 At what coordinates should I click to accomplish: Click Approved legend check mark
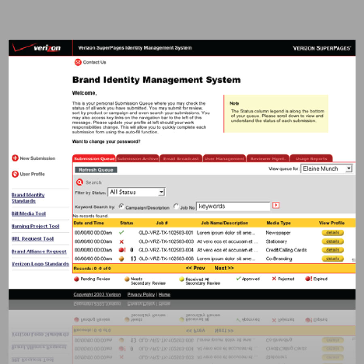[x=238, y=279]
